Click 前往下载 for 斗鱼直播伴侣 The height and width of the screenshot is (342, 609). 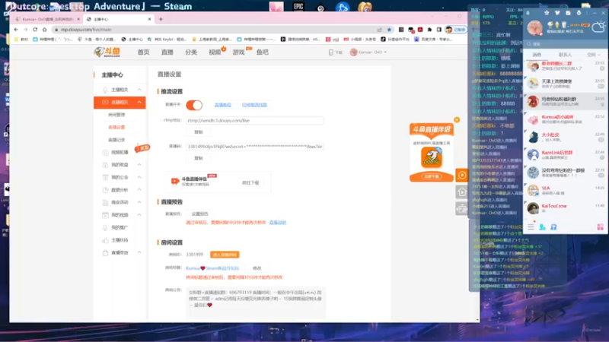[x=250, y=182]
